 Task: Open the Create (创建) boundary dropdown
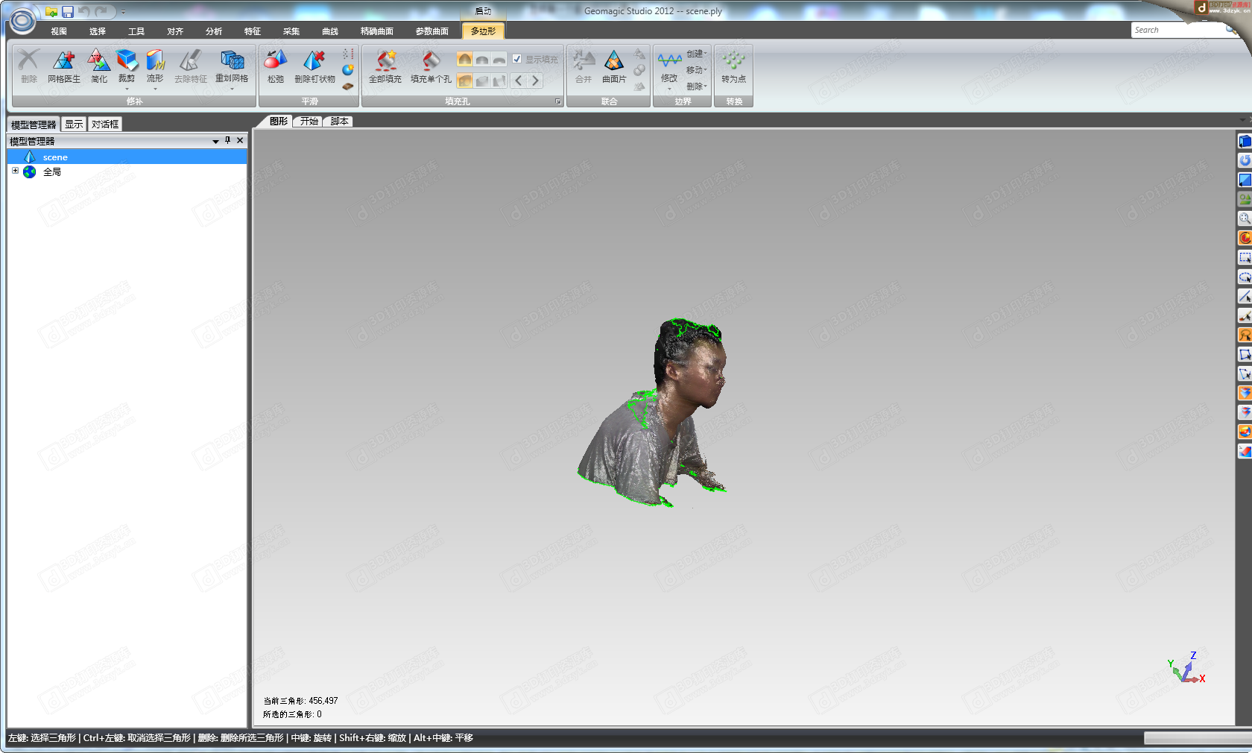pyautogui.click(x=696, y=54)
